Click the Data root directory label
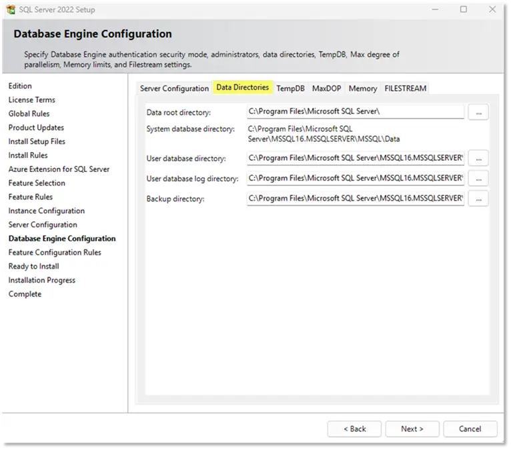 tap(179, 113)
